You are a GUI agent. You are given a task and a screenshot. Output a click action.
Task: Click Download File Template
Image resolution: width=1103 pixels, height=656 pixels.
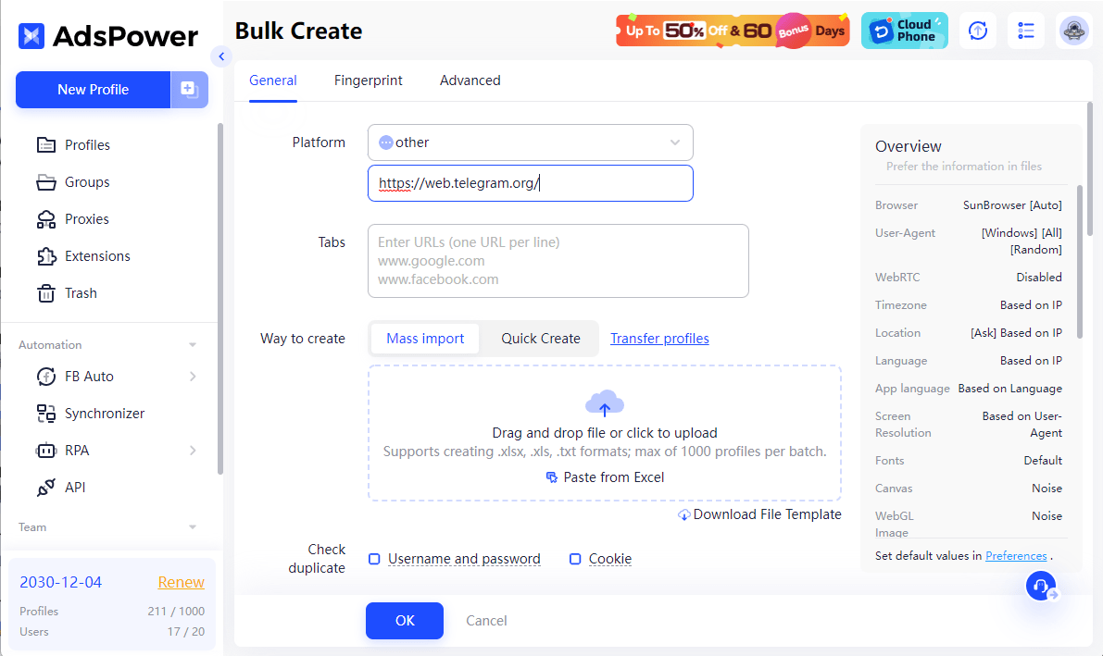coord(759,514)
